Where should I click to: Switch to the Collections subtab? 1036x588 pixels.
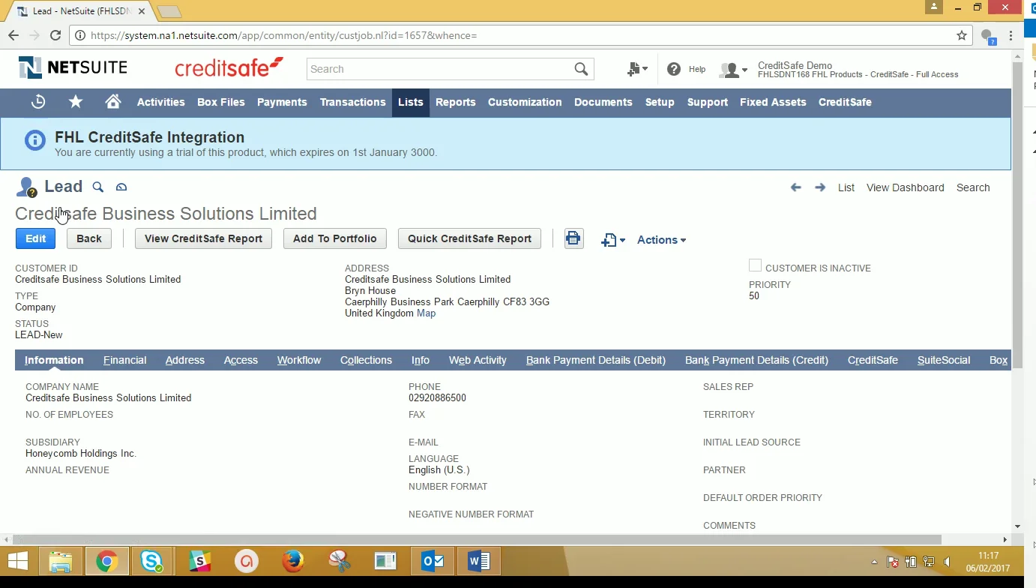[366, 360]
